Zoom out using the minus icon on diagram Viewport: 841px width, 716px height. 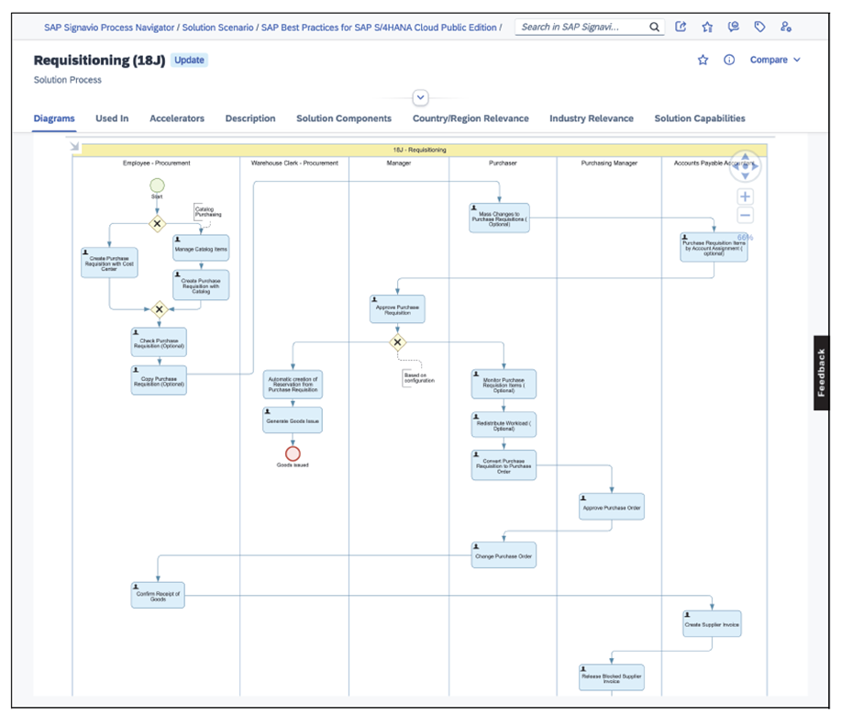click(746, 214)
